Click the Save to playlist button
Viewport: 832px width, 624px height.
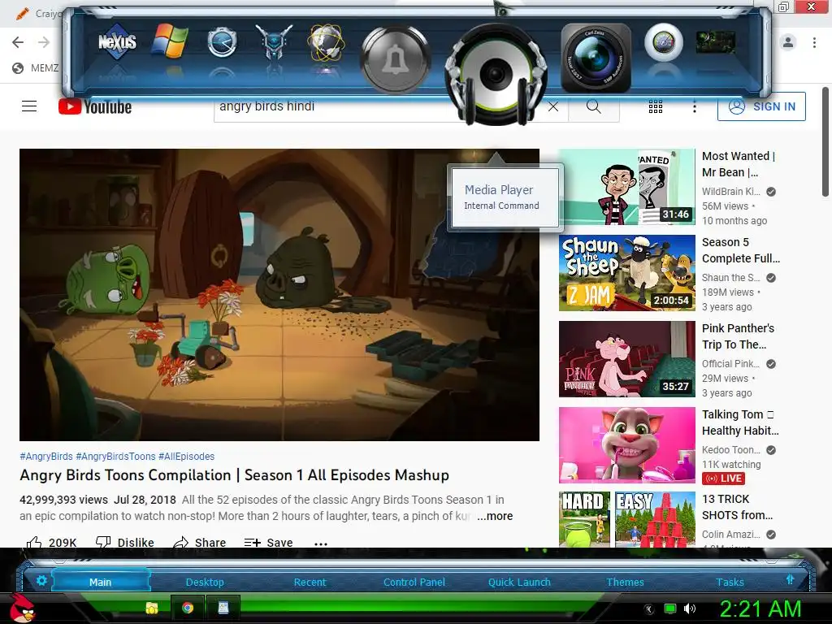(x=268, y=542)
